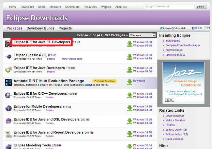Image resolution: width=212 pixels, height=149 pixels.
Task: Click the BIRT iHub Download link
Action: pyautogui.click(x=139, y=81)
